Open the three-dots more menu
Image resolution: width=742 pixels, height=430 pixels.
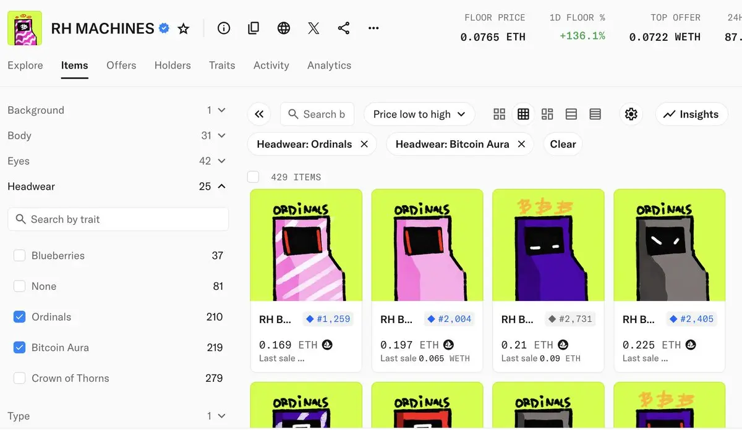pos(373,28)
